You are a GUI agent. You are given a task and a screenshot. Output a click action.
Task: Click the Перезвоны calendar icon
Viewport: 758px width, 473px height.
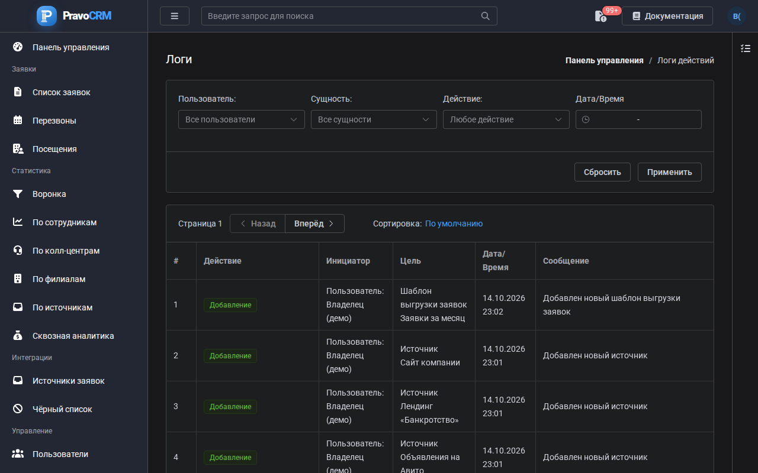(x=18, y=121)
